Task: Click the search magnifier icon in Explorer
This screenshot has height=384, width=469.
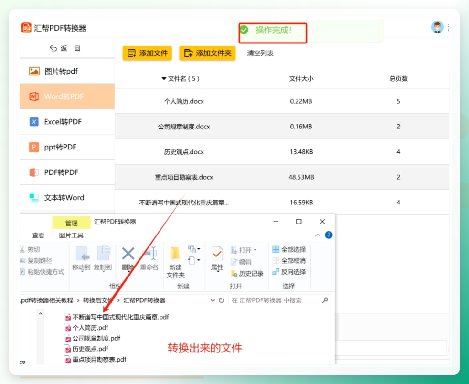Action: (x=325, y=300)
